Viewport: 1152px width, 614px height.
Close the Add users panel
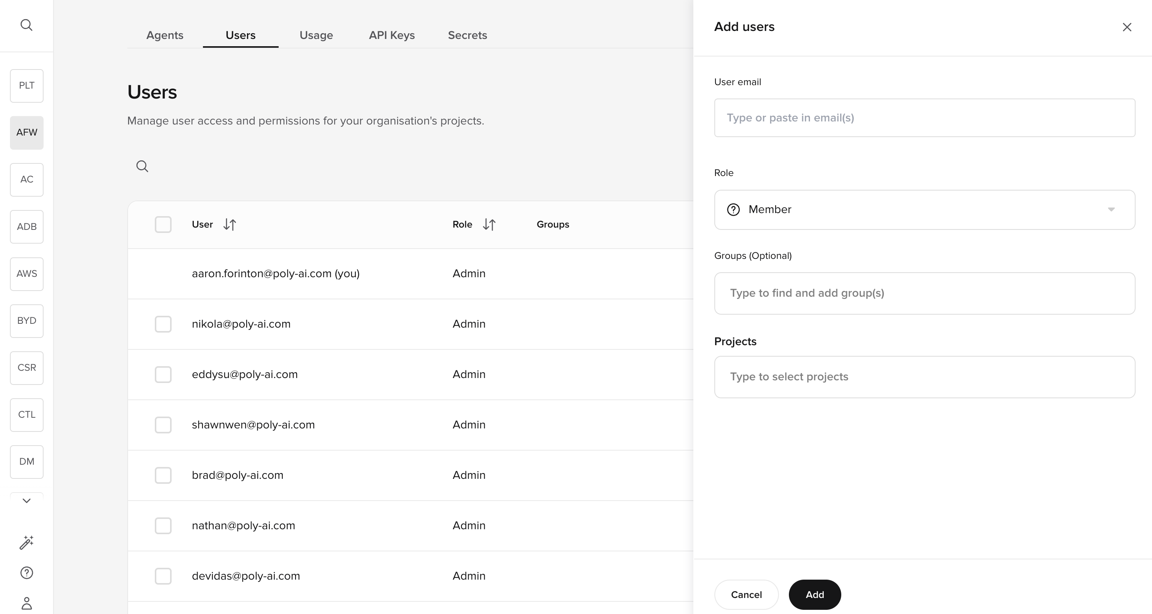pyautogui.click(x=1126, y=27)
